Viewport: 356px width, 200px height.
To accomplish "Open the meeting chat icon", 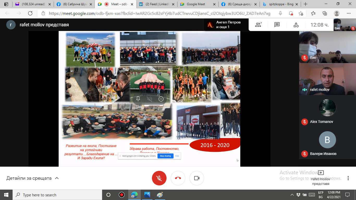I will coord(277,25).
